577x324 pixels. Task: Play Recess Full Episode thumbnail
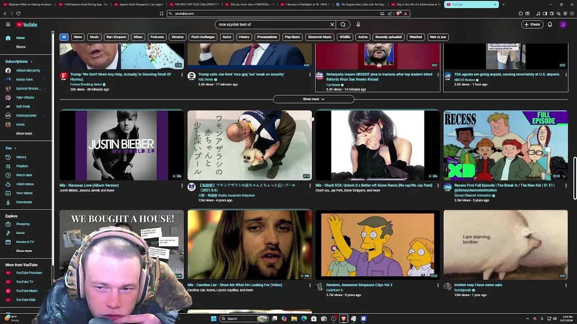coord(506,145)
